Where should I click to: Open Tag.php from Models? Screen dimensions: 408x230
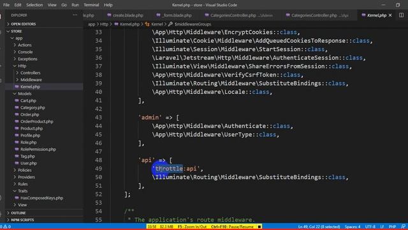pos(27,156)
